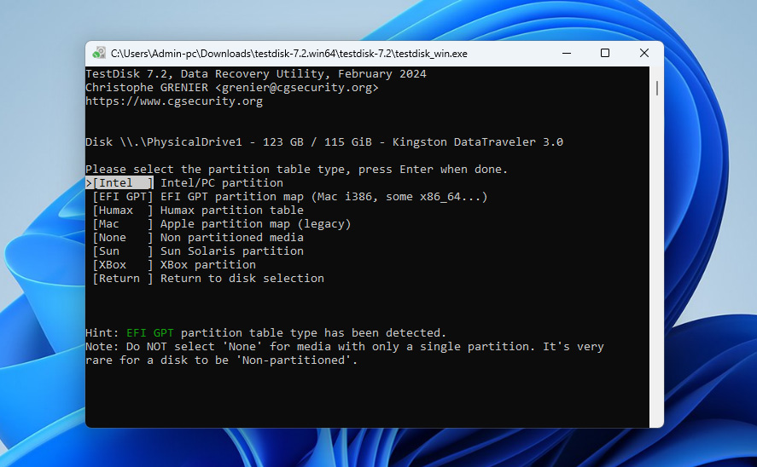Pick the Mac Apple partition map entry
The height and width of the screenshot is (467, 757).
[123, 224]
